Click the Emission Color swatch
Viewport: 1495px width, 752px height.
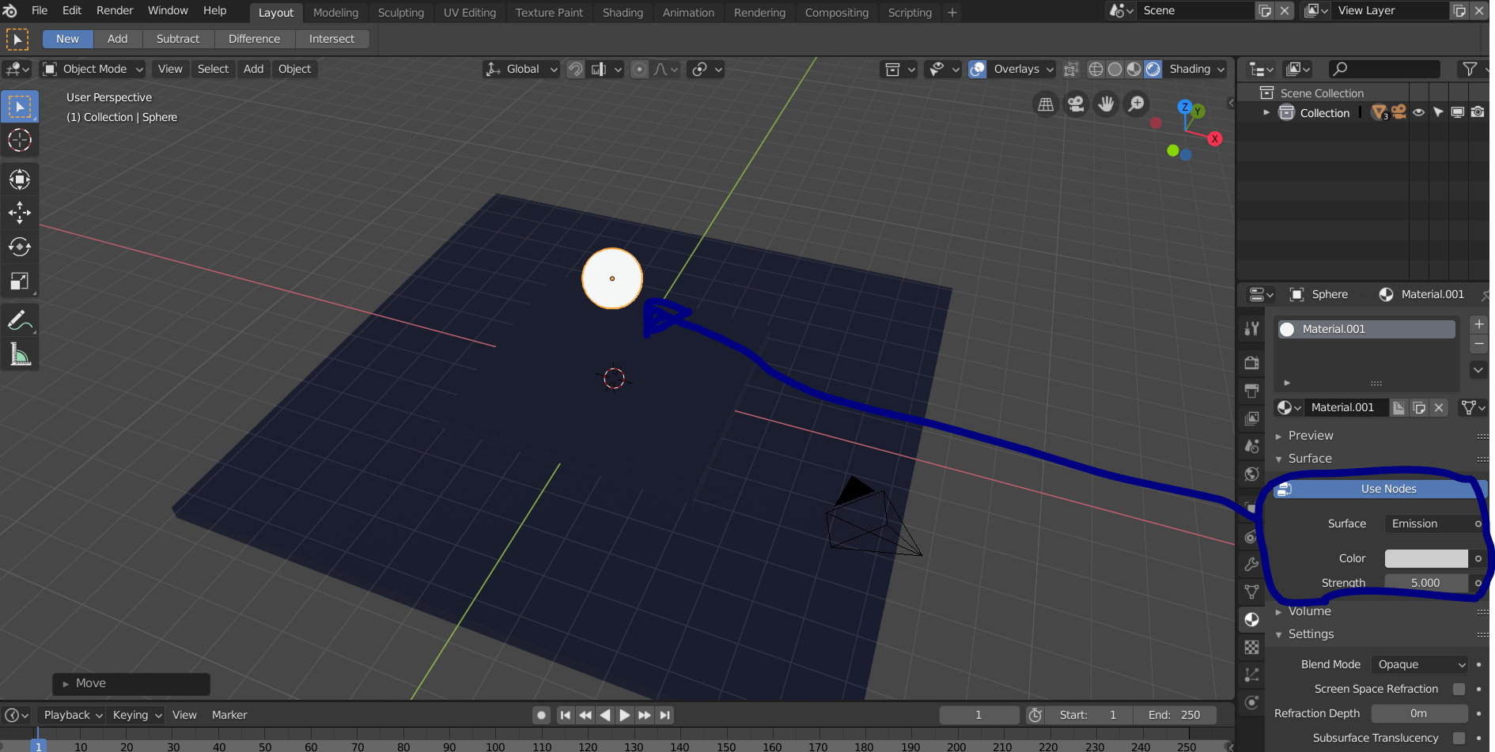pos(1426,558)
